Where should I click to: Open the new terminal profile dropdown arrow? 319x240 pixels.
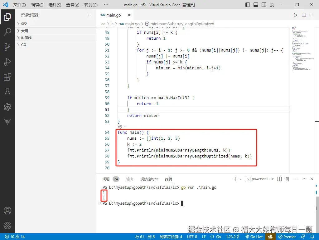[241, 179]
